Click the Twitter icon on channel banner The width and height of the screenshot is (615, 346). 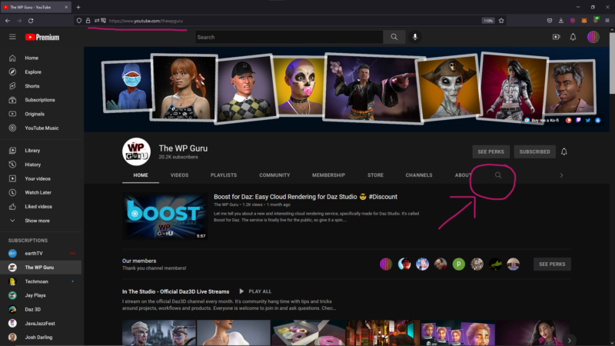[588, 121]
